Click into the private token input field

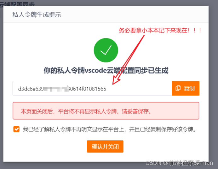click(x=92, y=88)
